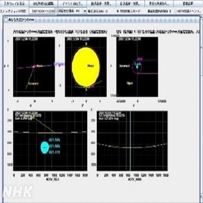Image resolution: width=203 pixels, height=203 pixels.
Task: Click the internal view window's title icon
Action: 6,20
